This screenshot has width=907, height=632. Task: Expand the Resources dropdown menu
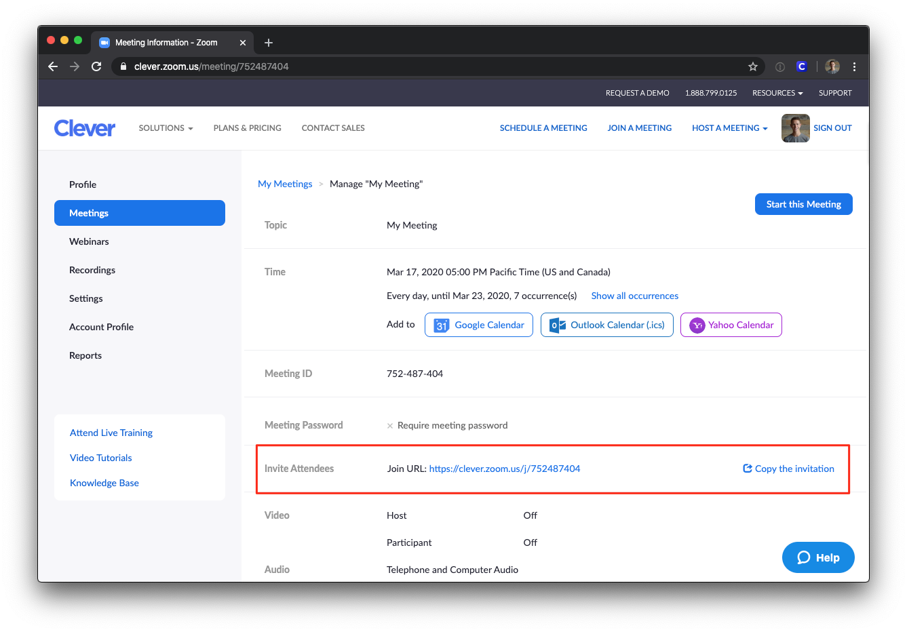[x=777, y=93]
